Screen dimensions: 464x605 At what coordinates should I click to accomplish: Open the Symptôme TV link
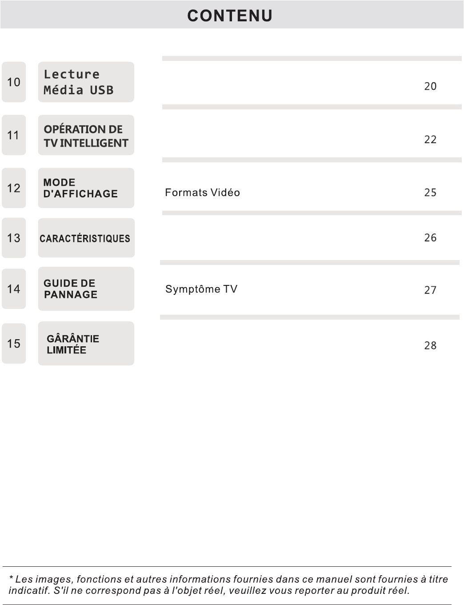pyautogui.click(x=201, y=289)
